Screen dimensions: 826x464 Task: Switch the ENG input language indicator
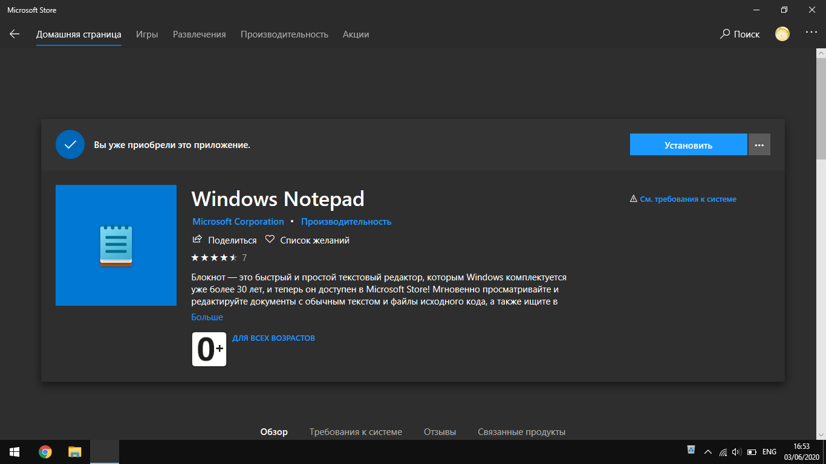click(769, 451)
